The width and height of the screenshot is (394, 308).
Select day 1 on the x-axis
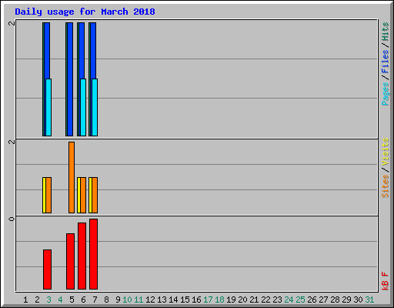[x=25, y=300]
